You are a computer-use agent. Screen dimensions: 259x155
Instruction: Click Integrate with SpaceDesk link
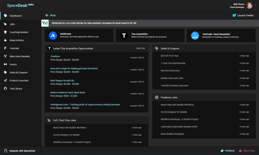[x=22, y=151]
